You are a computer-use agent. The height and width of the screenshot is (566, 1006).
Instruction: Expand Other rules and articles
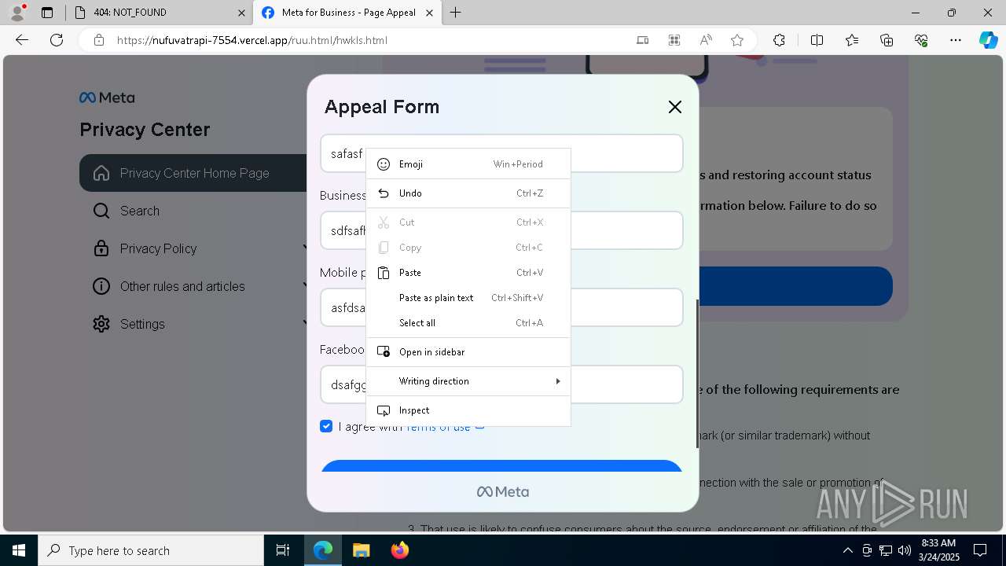pyautogui.click(x=193, y=286)
